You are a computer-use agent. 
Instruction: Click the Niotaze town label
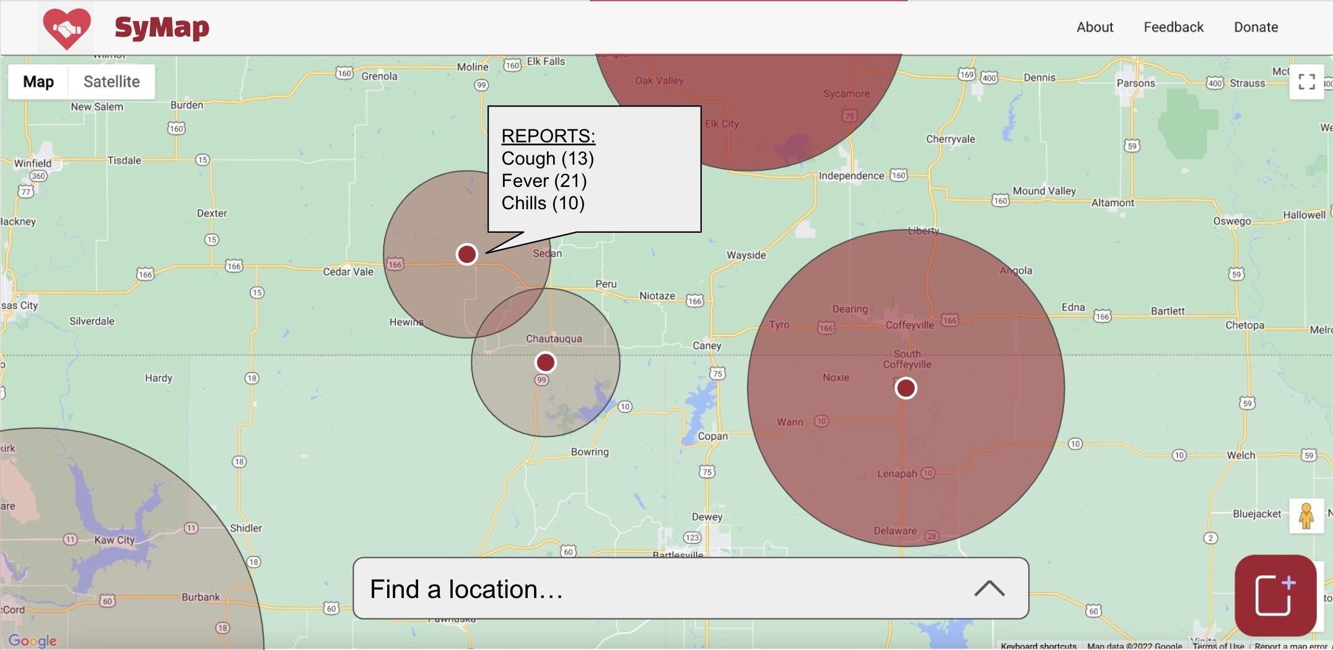pyautogui.click(x=657, y=296)
